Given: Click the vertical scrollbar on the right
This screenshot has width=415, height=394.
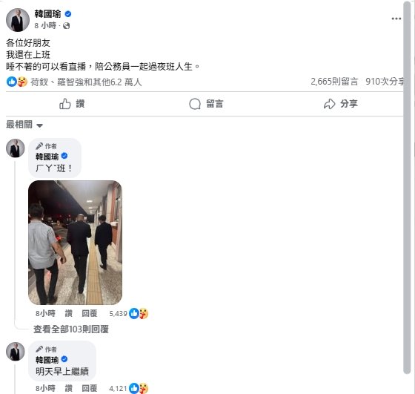Looking at the screenshot, I should click(x=407, y=188).
